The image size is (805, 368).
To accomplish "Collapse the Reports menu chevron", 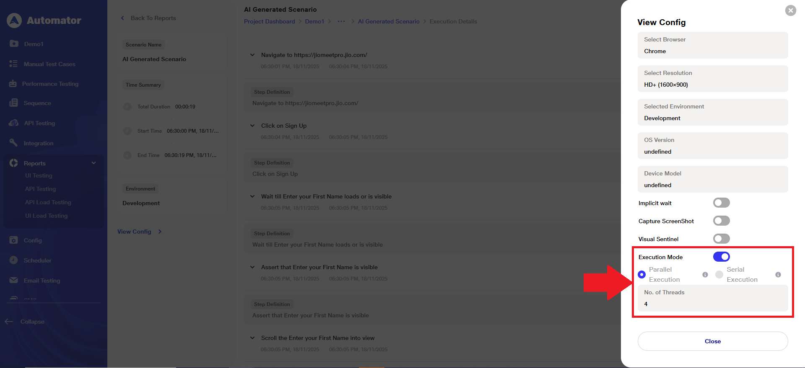I will pyautogui.click(x=93, y=163).
